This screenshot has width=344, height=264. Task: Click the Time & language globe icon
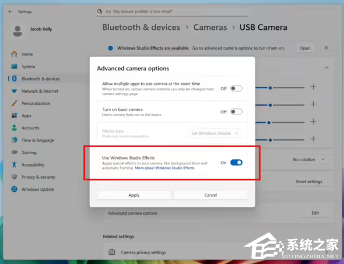point(14,140)
